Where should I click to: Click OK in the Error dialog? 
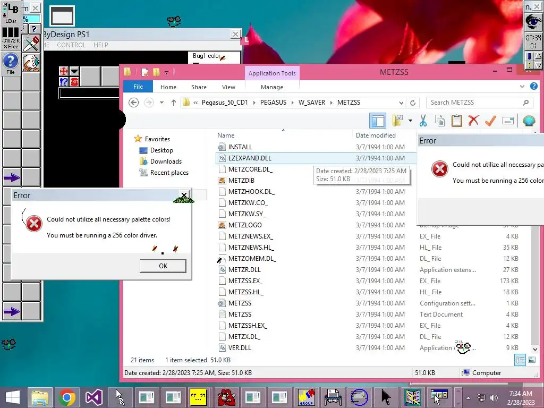[x=163, y=266]
